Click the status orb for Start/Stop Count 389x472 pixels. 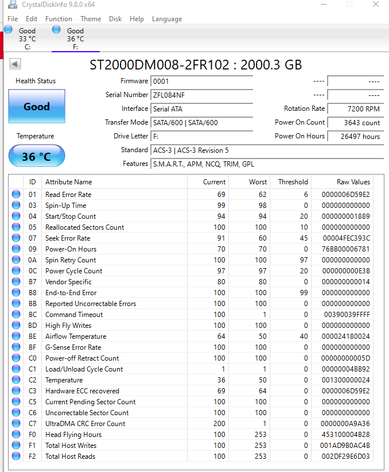pyautogui.click(x=16, y=216)
